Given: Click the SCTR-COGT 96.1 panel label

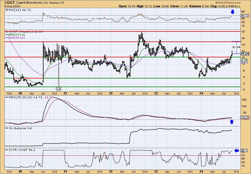Looking at the screenshot, I should tap(22, 150).
